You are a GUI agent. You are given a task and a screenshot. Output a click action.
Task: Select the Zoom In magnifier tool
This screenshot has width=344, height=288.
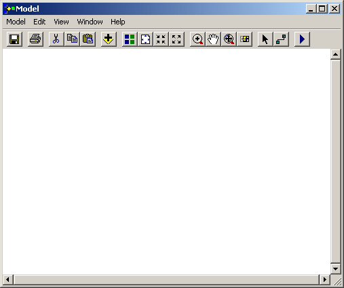click(x=197, y=39)
